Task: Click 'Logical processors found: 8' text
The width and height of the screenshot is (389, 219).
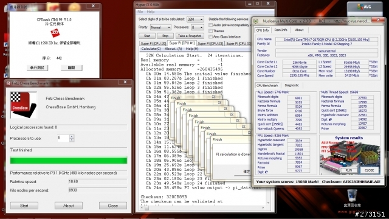Action: click(x=33, y=127)
